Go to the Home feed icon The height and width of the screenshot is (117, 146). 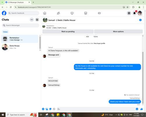click(45, 13)
